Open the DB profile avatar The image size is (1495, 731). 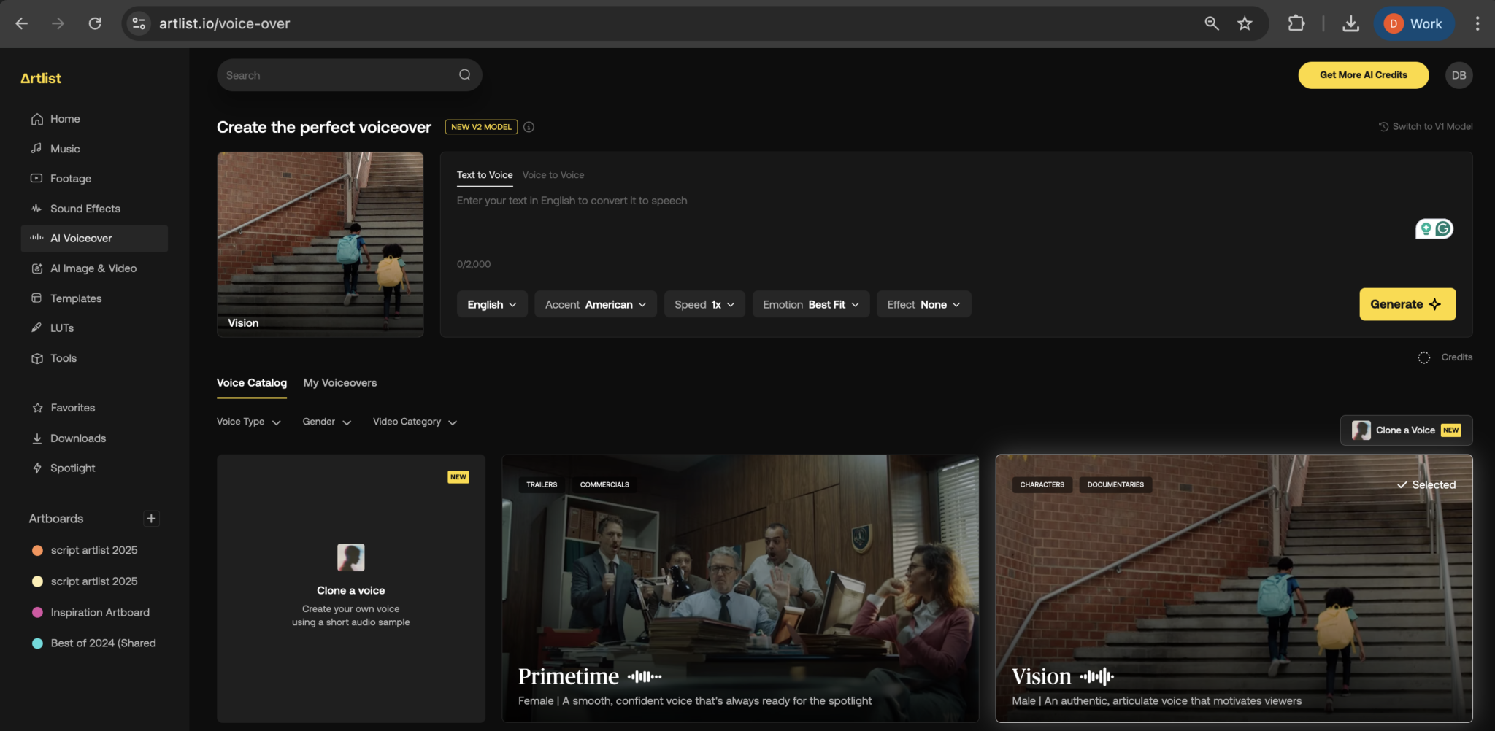(x=1459, y=75)
